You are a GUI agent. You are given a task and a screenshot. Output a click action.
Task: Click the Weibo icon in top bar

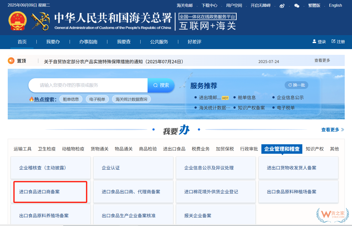pyautogui.click(x=282, y=6)
